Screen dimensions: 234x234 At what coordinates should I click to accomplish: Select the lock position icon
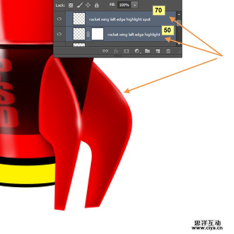(x=88, y=5)
